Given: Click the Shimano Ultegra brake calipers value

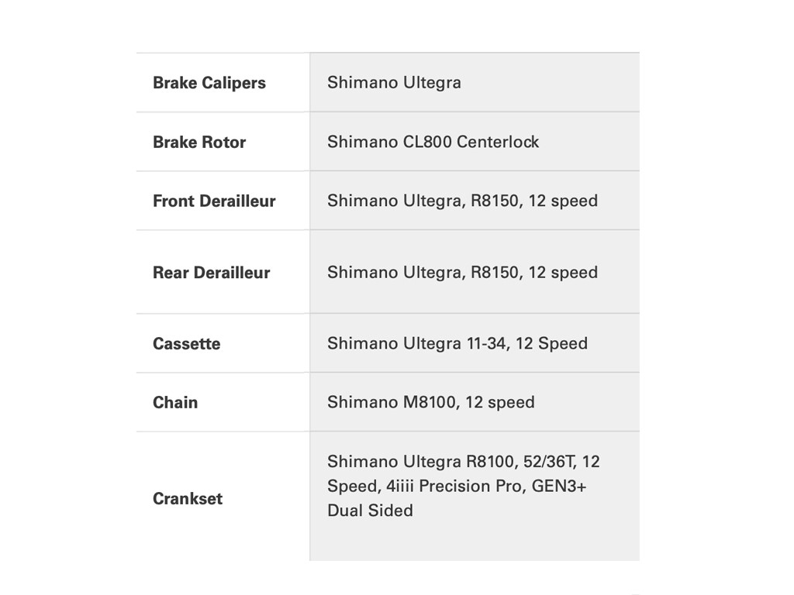Looking at the screenshot, I should pyautogui.click(x=394, y=83).
